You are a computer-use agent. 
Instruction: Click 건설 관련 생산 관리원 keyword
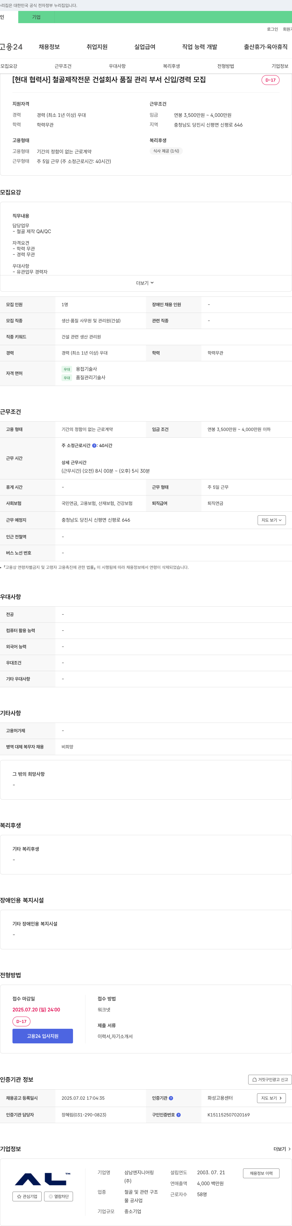click(x=81, y=337)
